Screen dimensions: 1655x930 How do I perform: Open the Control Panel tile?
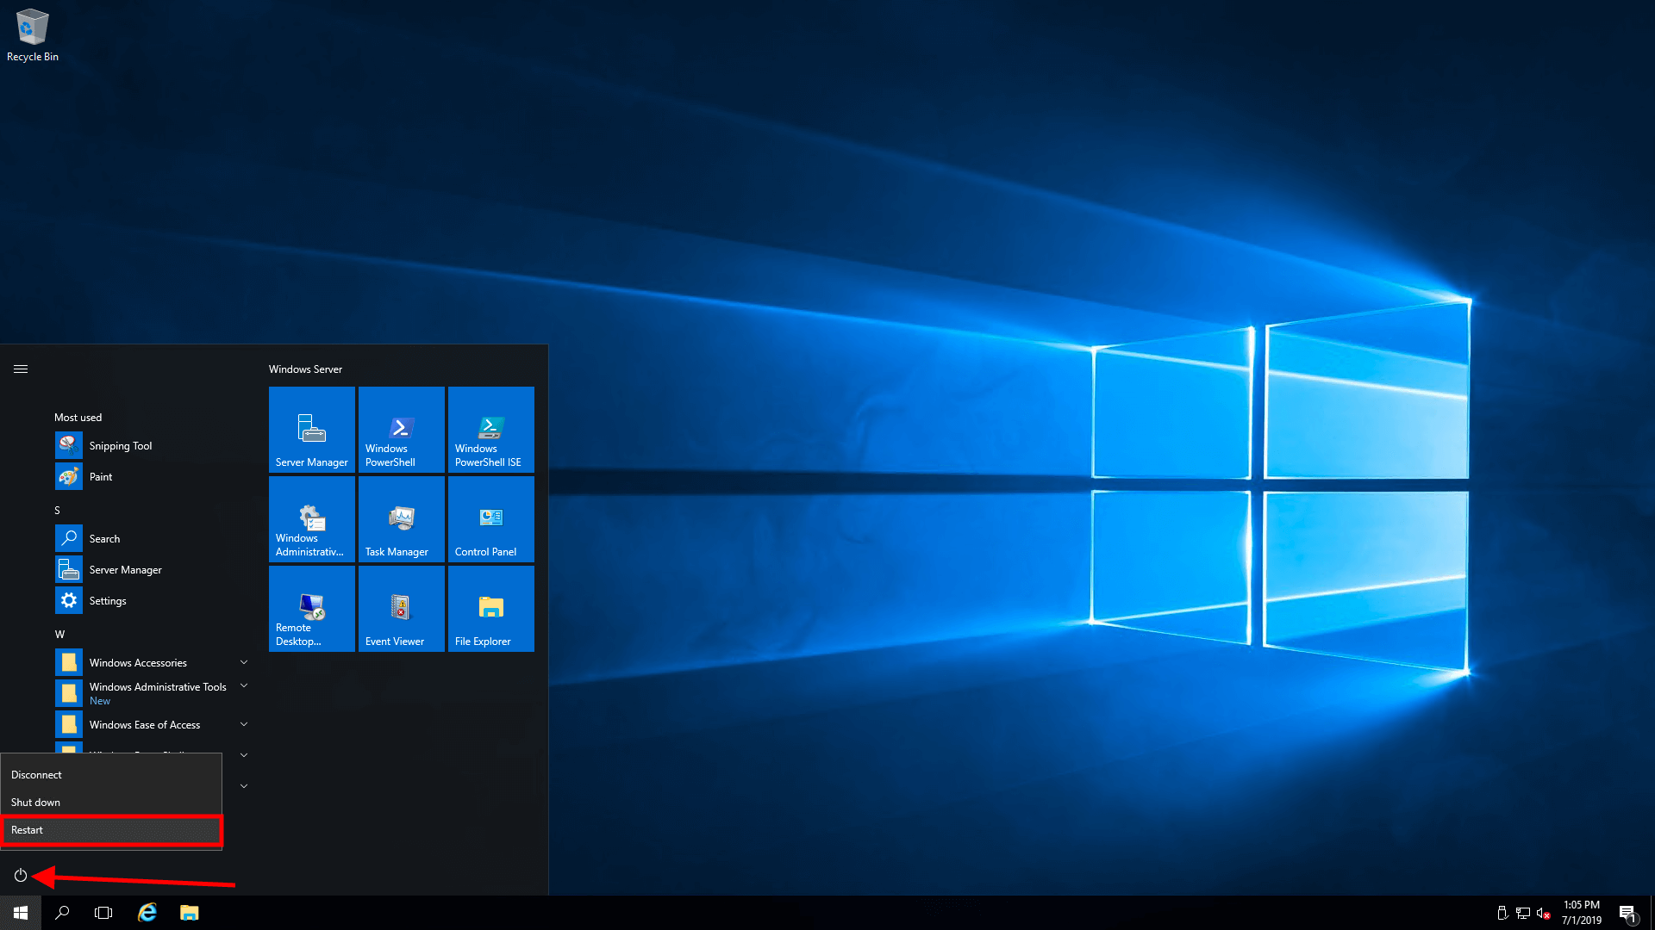coord(491,519)
